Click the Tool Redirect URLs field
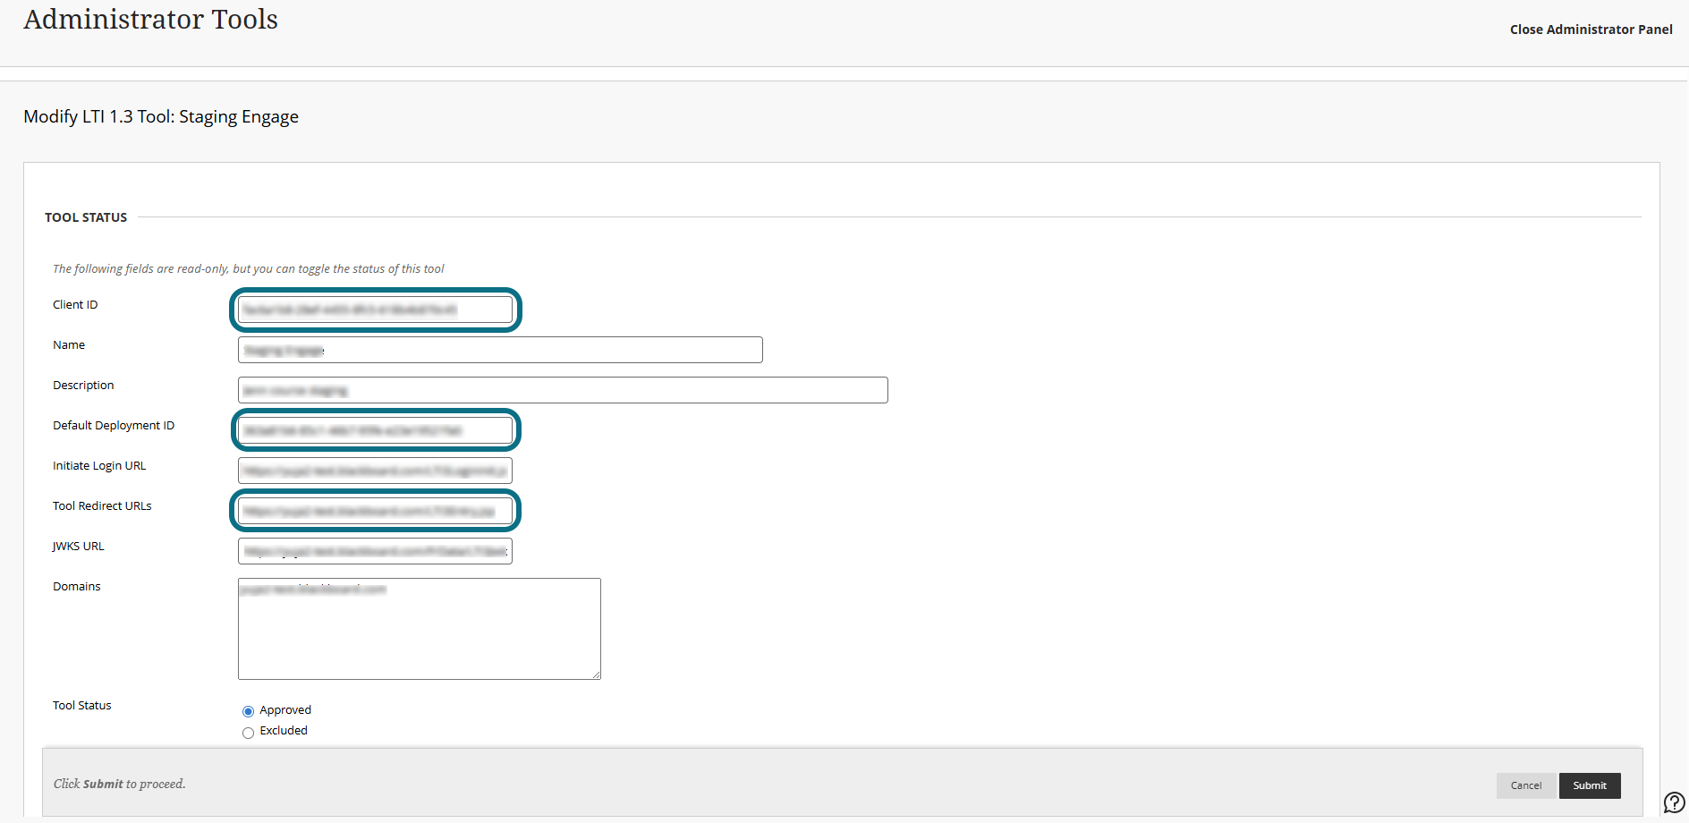Viewport: 1689px width, 823px height. 375,511
